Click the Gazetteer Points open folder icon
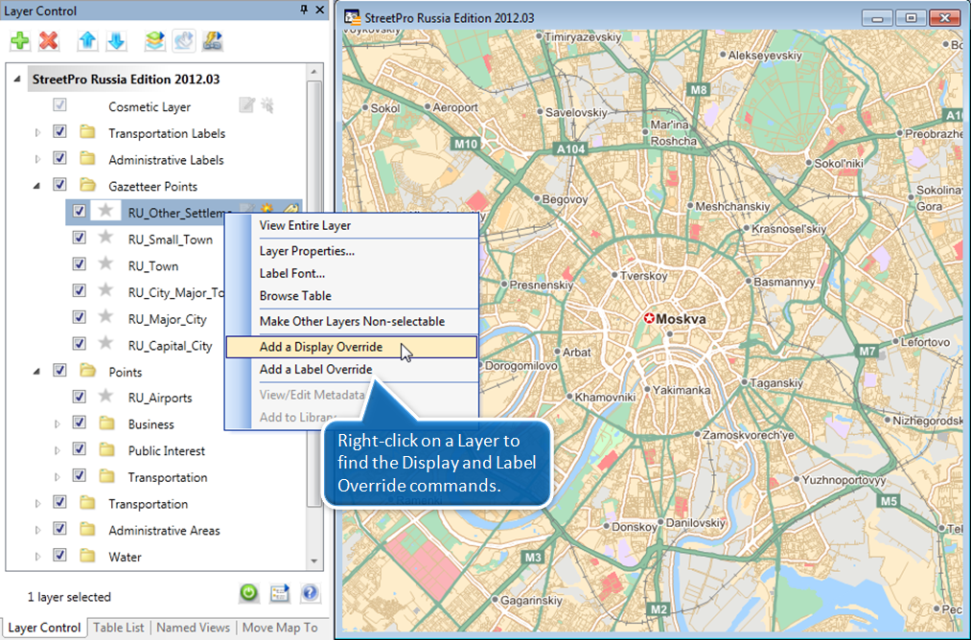Image resolution: width=971 pixels, height=640 pixels. coord(88,185)
